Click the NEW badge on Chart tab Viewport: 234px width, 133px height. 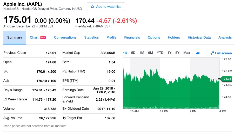coord(43,38)
